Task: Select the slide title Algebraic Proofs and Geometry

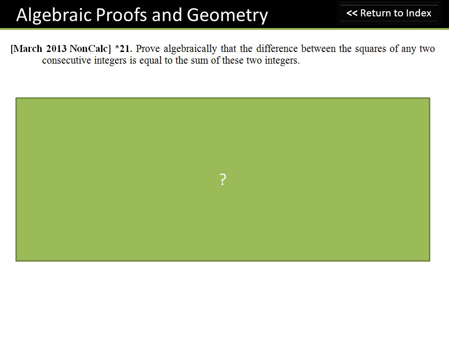Action: coord(142,15)
